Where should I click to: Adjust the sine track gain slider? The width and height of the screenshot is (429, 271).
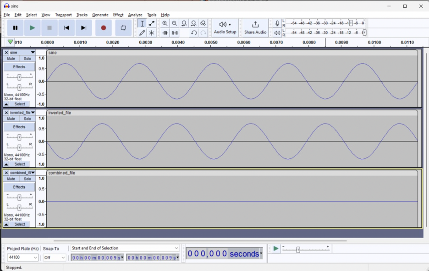[x=19, y=77]
